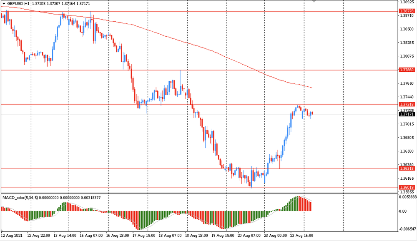Click the 16 Aug 23:00 time label
Viewport: 417px width, 241px height.
click(x=118, y=236)
